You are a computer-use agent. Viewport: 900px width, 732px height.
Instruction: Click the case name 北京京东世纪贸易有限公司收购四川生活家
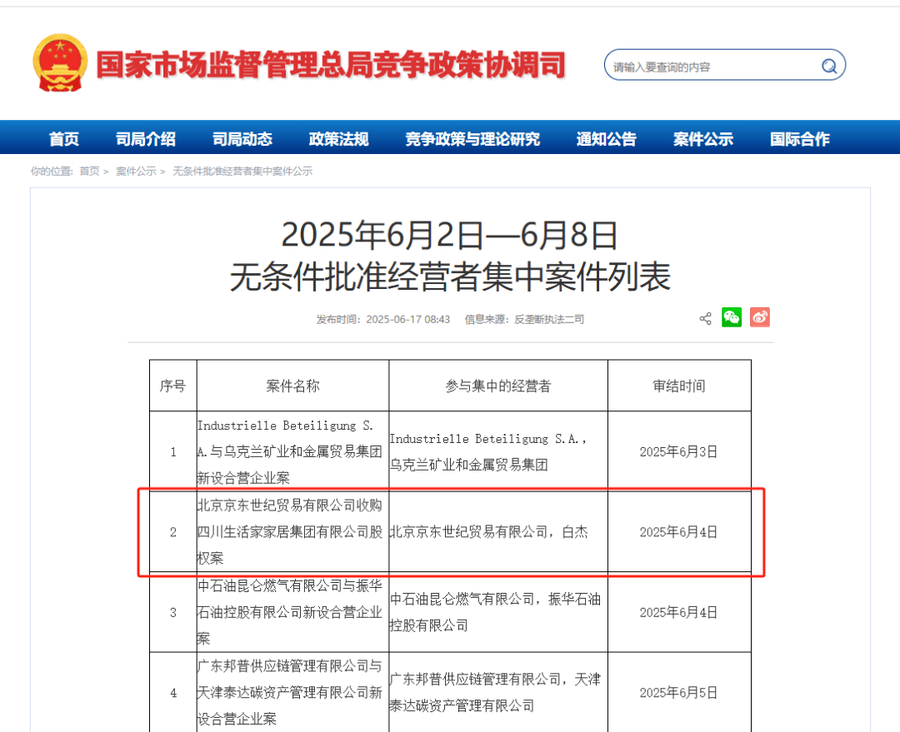tap(290, 532)
